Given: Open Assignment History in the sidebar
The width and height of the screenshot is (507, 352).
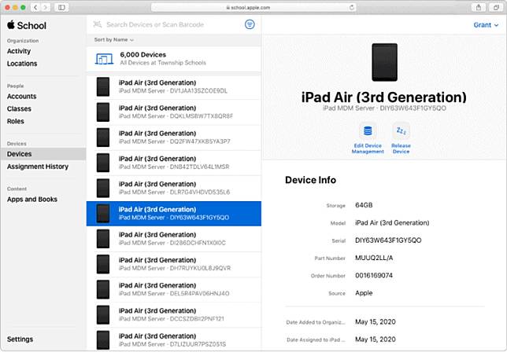Looking at the screenshot, I should (x=38, y=167).
